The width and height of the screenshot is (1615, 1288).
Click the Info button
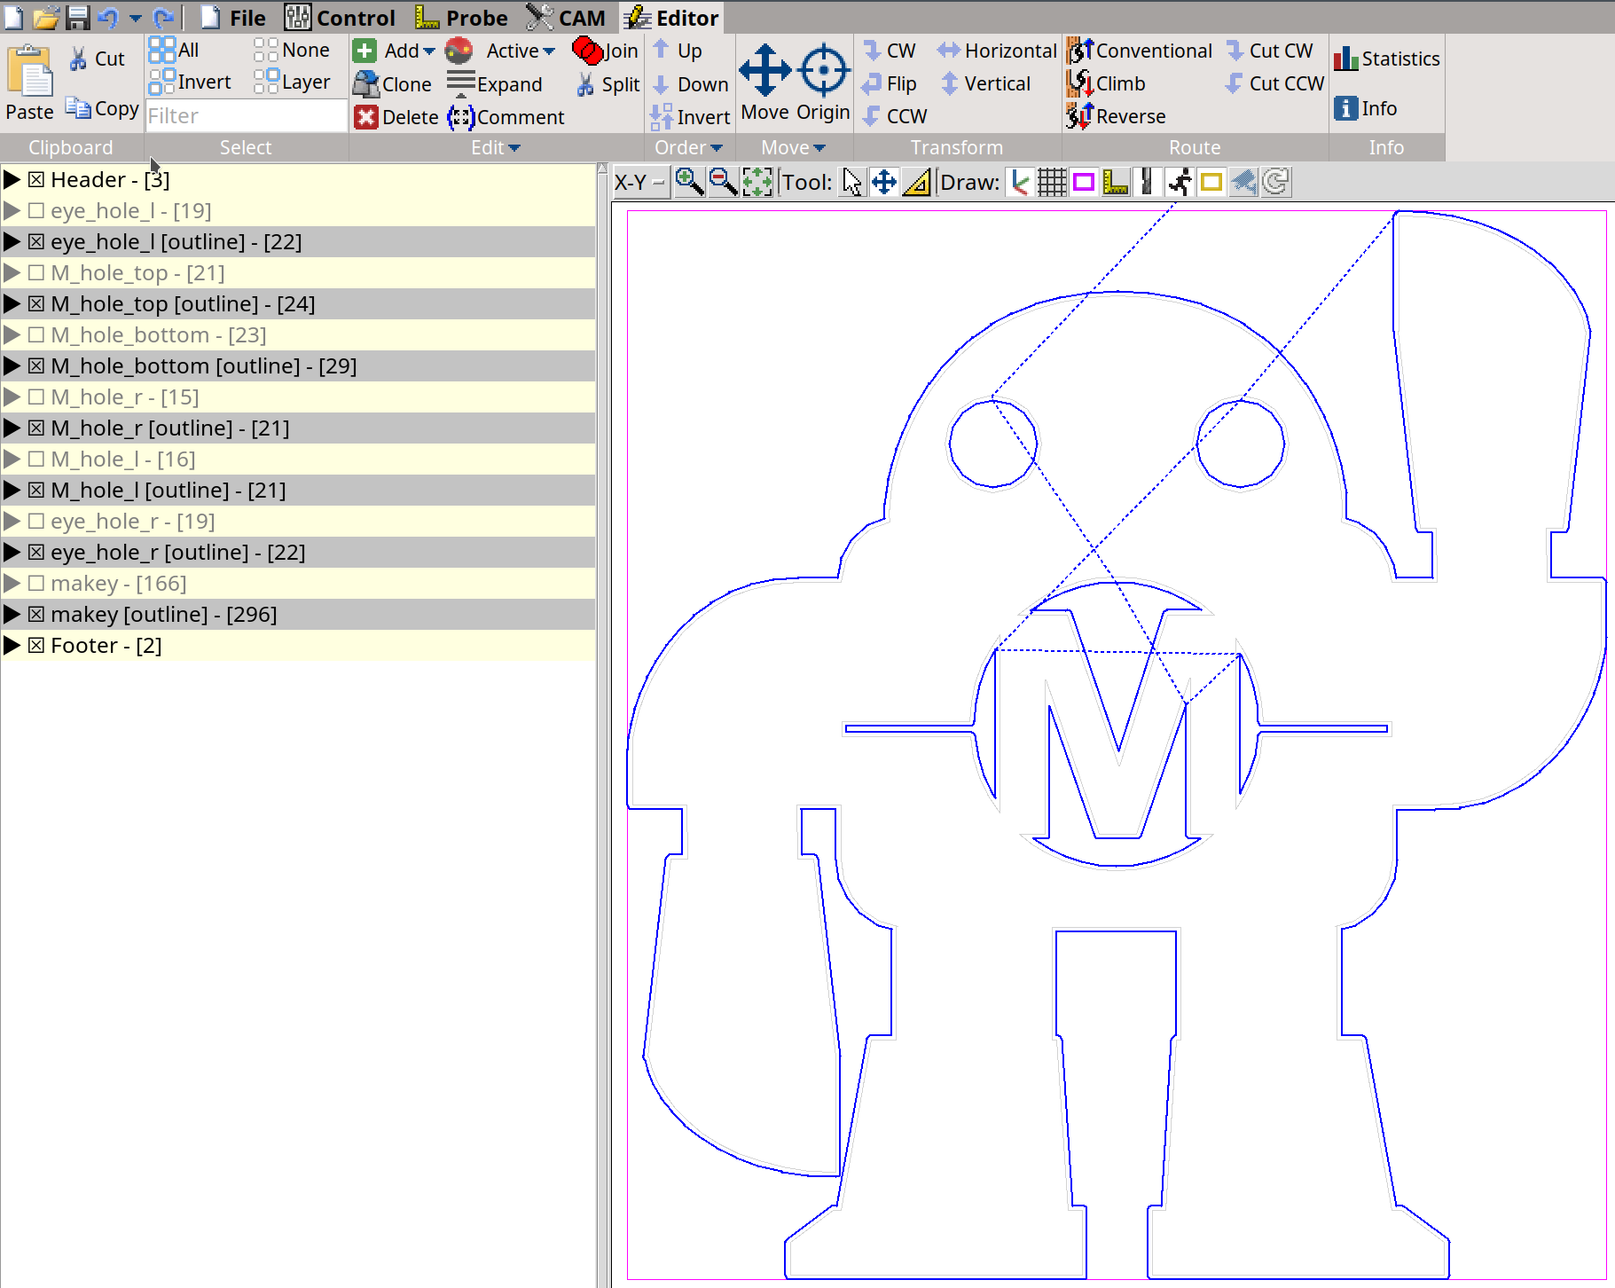tap(1367, 108)
